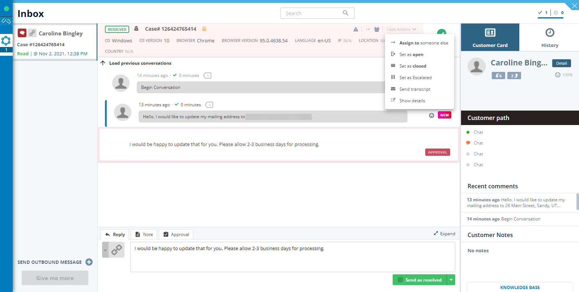Open the send options dropdown arrow
The width and height of the screenshot is (579, 292).
click(451, 280)
